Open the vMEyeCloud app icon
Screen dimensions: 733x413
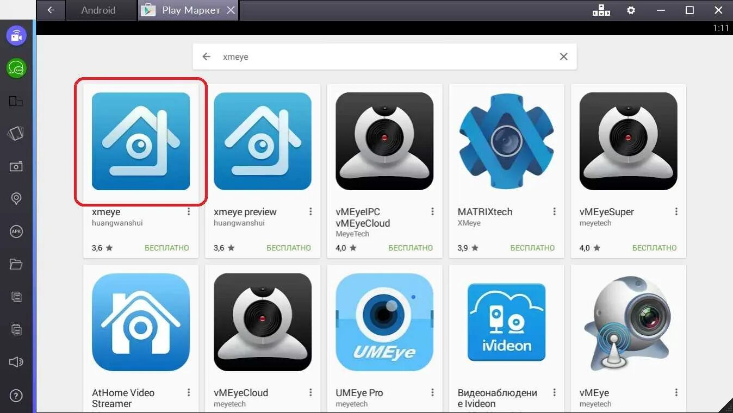pos(263,322)
